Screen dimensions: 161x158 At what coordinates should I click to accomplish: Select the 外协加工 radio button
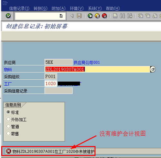8,119
